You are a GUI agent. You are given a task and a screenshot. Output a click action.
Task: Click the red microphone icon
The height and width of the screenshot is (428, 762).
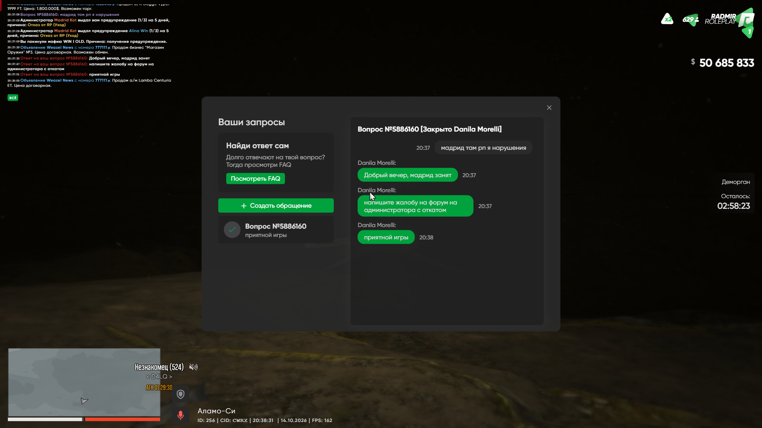click(181, 415)
